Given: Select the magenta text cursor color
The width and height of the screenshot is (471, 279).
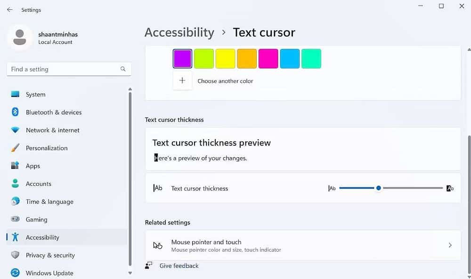Looking at the screenshot, I should pos(268,58).
